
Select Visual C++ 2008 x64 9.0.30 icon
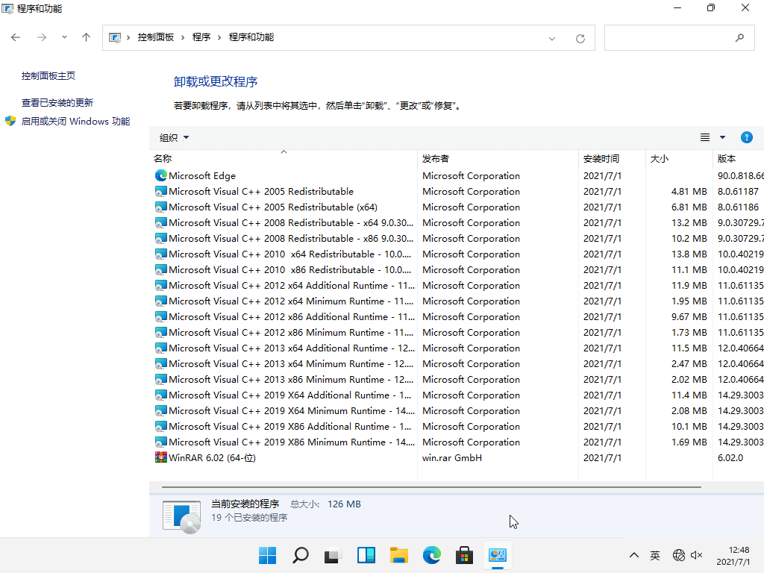[161, 222]
